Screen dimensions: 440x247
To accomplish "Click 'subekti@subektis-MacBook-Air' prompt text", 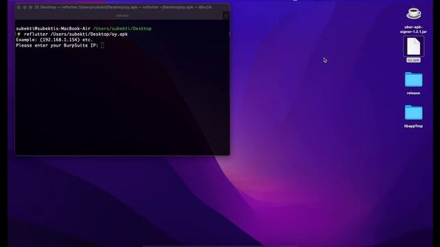I will point(54,29).
